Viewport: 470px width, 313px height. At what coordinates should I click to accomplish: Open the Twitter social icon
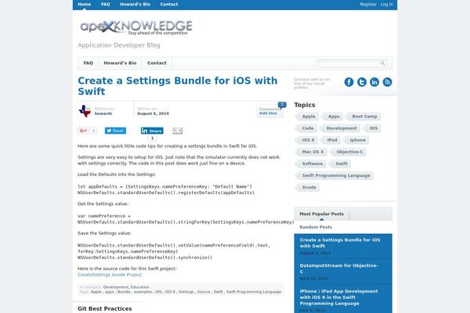click(x=362, y=81)
